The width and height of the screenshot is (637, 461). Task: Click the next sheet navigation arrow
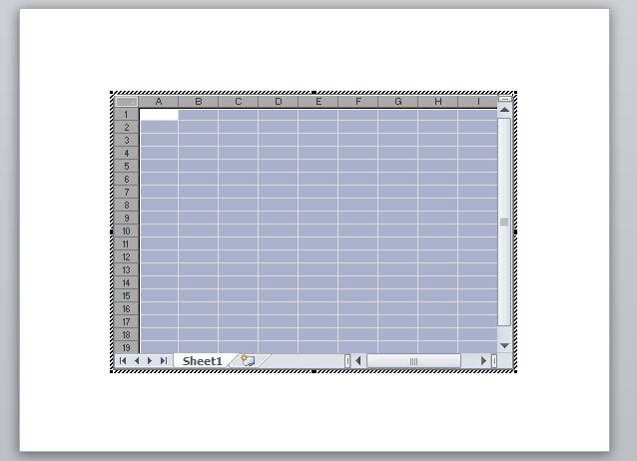[150, 360]
